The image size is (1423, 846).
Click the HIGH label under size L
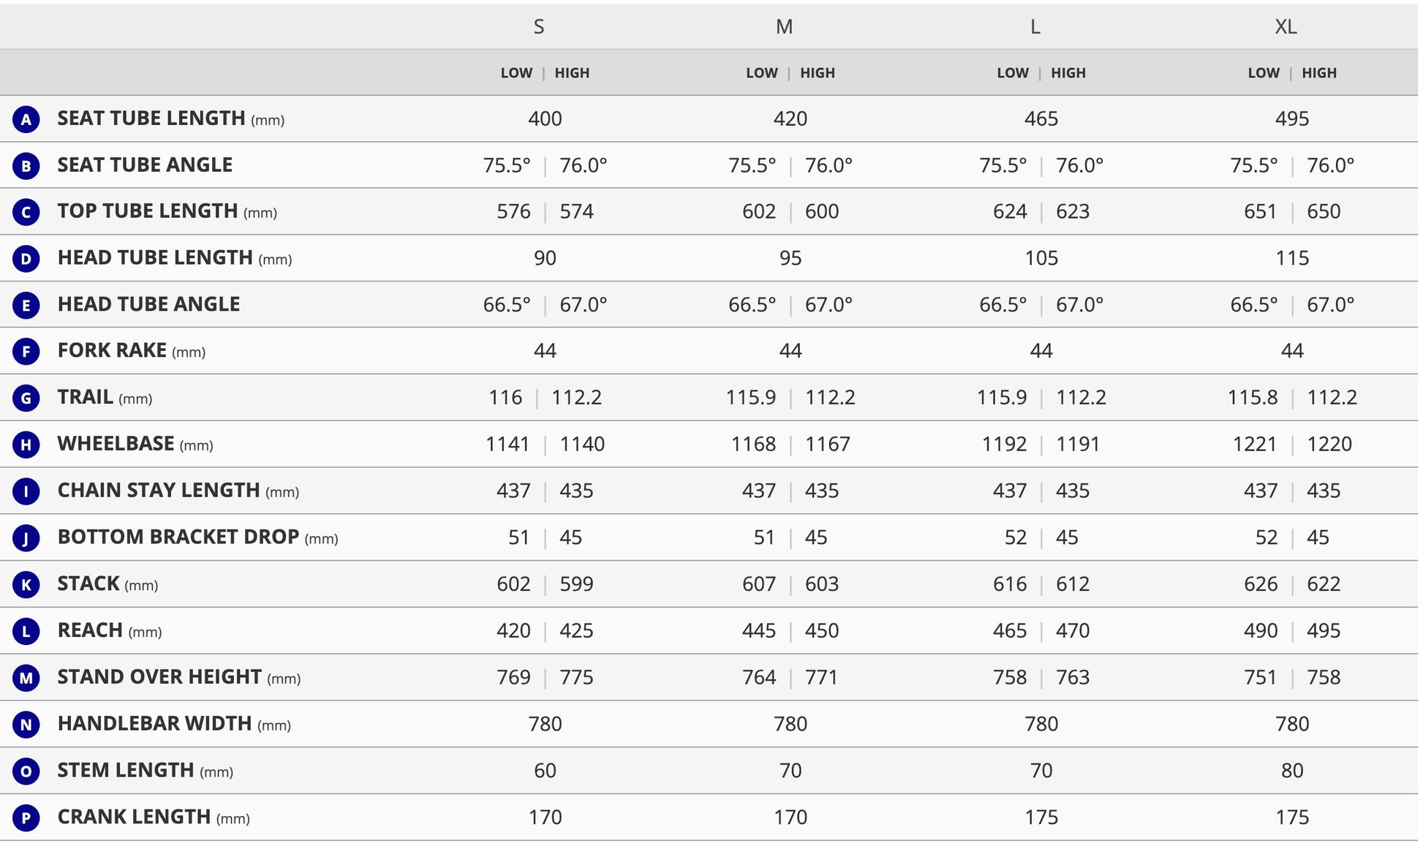(x=1068, y=73)
